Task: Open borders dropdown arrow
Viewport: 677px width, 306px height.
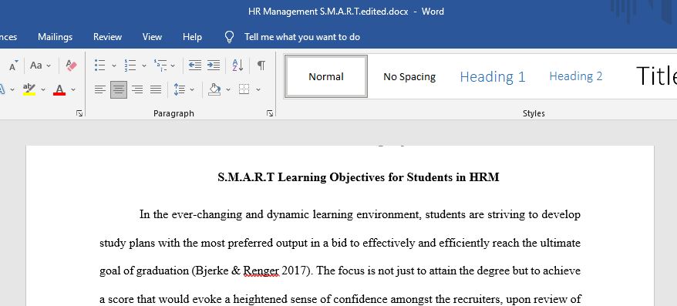Action: pyautogui.click(x=258, y=89)
